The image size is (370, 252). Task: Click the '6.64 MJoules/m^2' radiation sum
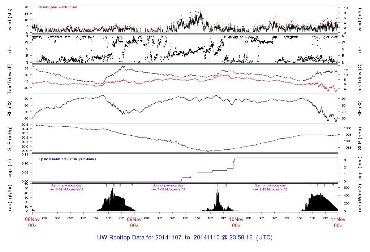pyautogui.click(x=69, y=189)
